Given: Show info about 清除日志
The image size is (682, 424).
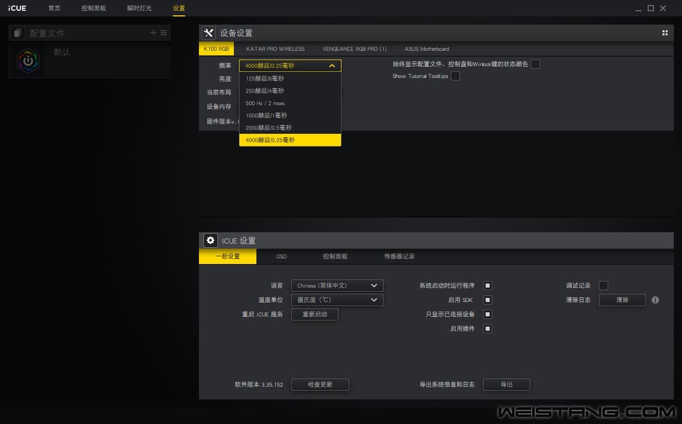Looking at the screenshot, I should coord(655,300).
